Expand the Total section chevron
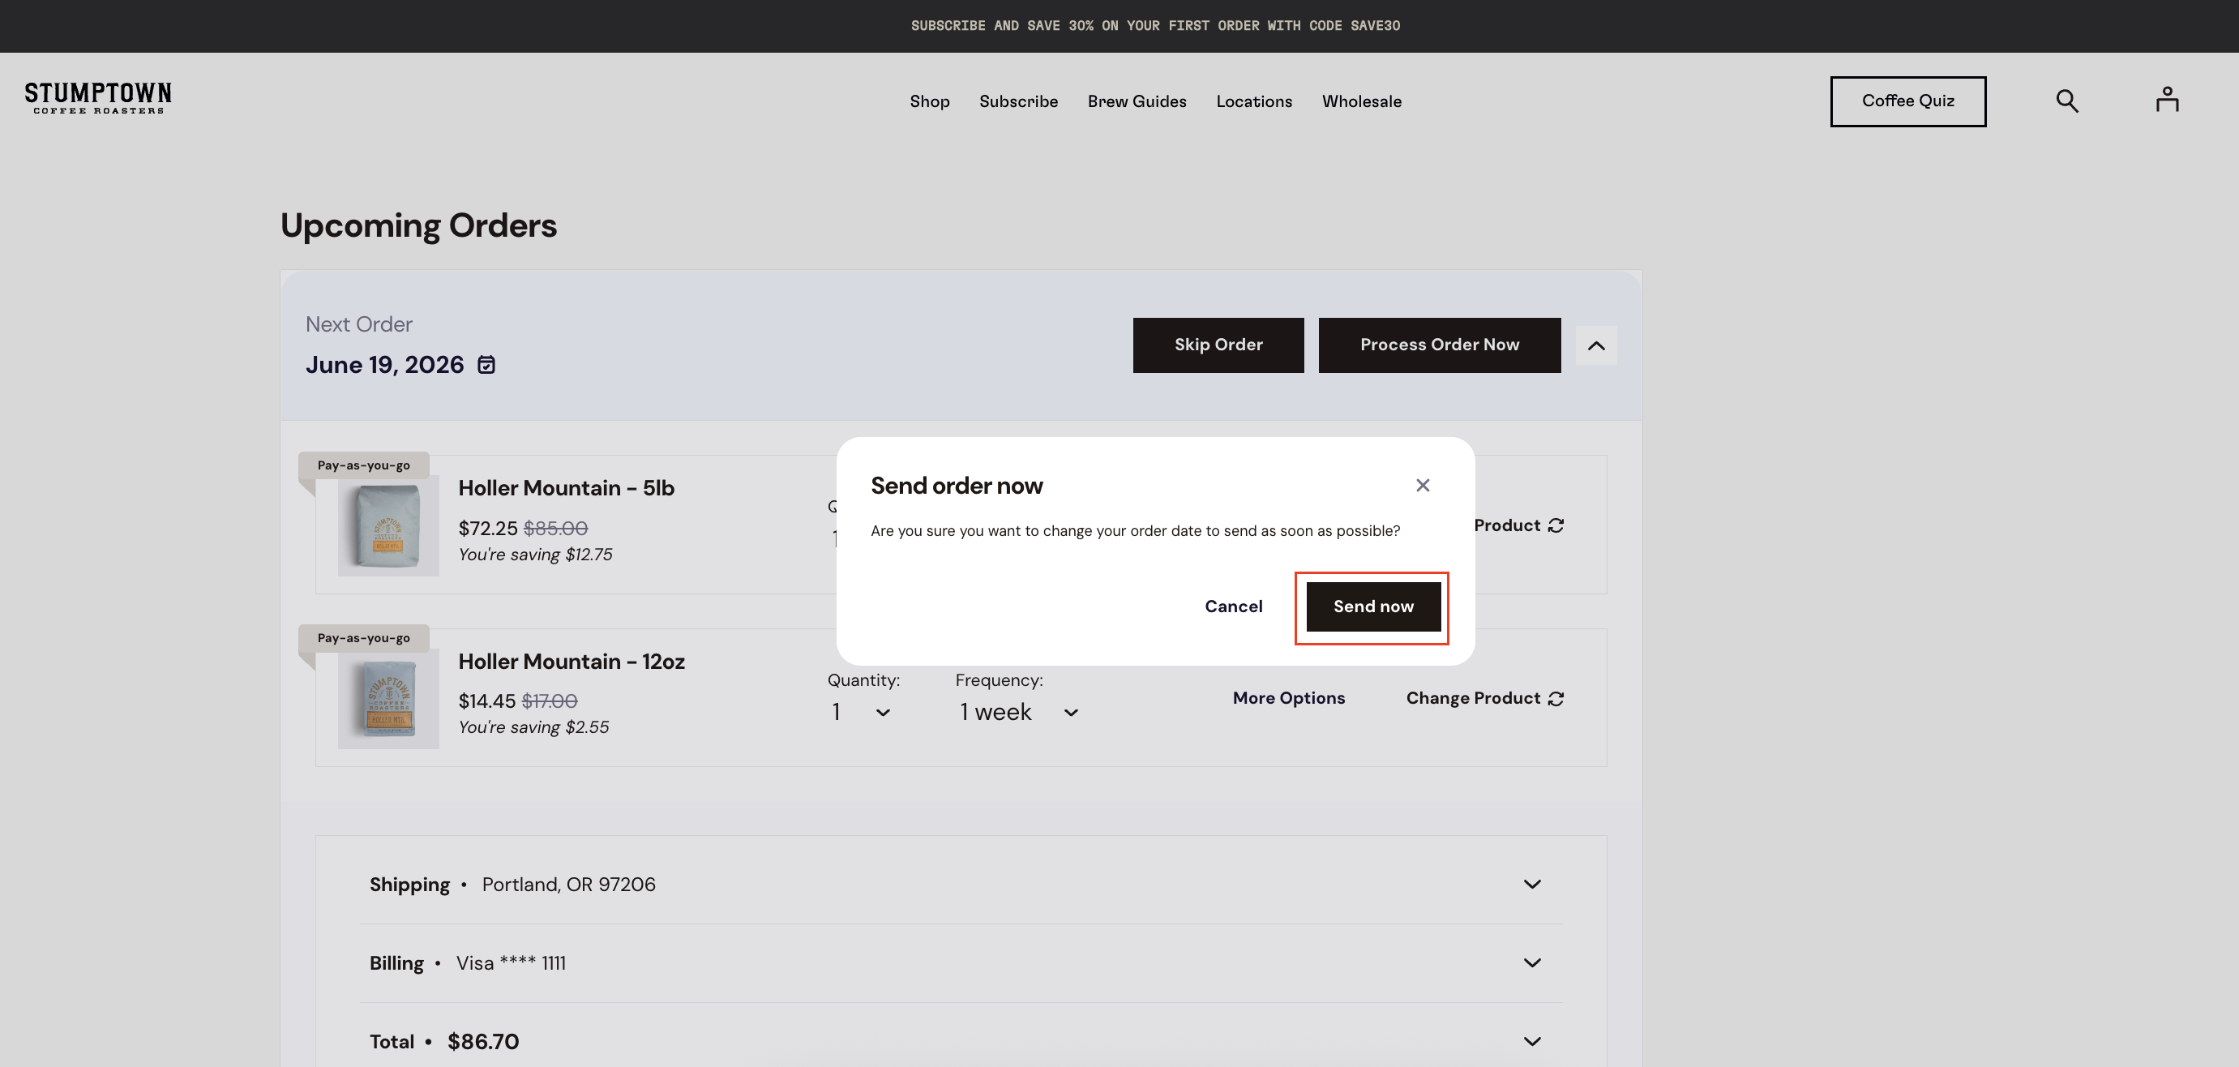The image size is (2239, 1067). pyautogui.click(x=1532, y=1041)
